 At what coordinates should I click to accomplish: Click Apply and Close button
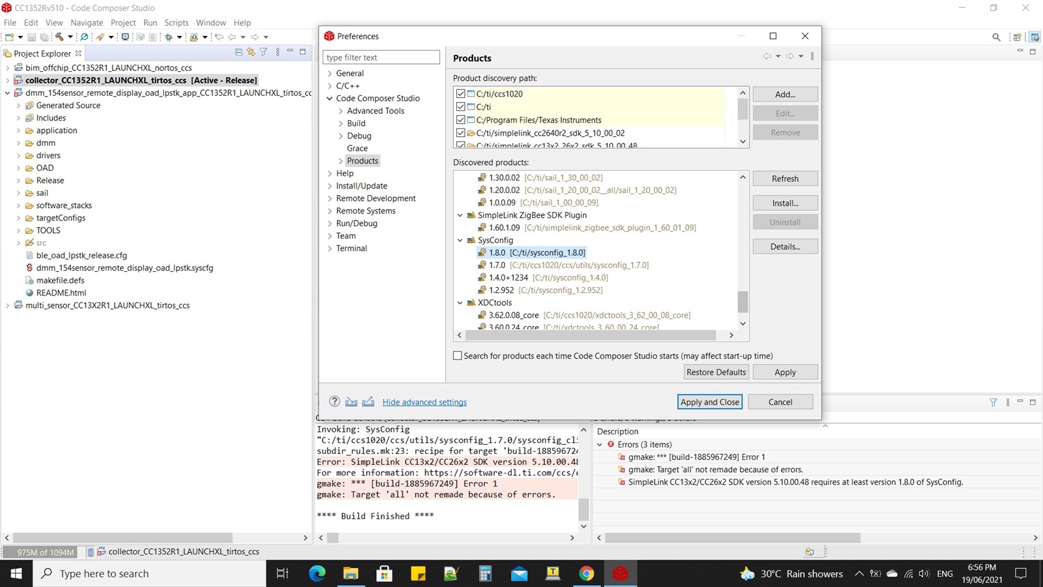(x=710, y=402)
